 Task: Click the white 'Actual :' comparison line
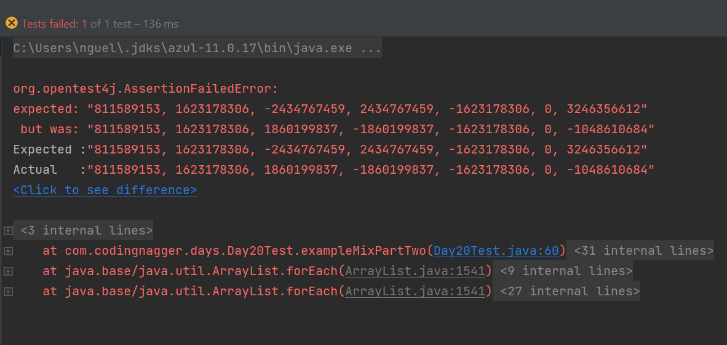tap(333, 169)
